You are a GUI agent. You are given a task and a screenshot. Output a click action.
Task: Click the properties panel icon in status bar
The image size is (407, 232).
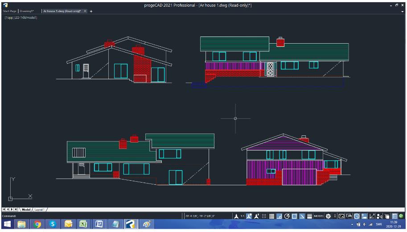[395, 216]
